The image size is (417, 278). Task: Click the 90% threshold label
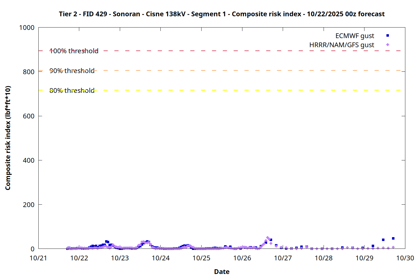(x=72, y=71)
